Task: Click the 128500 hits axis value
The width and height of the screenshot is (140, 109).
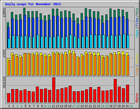Action: click(4, 12)
